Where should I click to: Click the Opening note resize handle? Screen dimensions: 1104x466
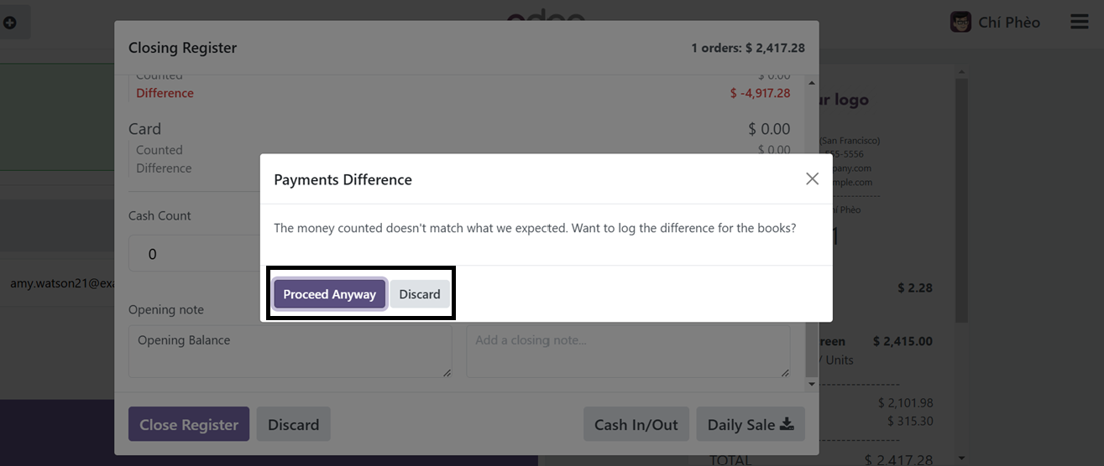447,372
